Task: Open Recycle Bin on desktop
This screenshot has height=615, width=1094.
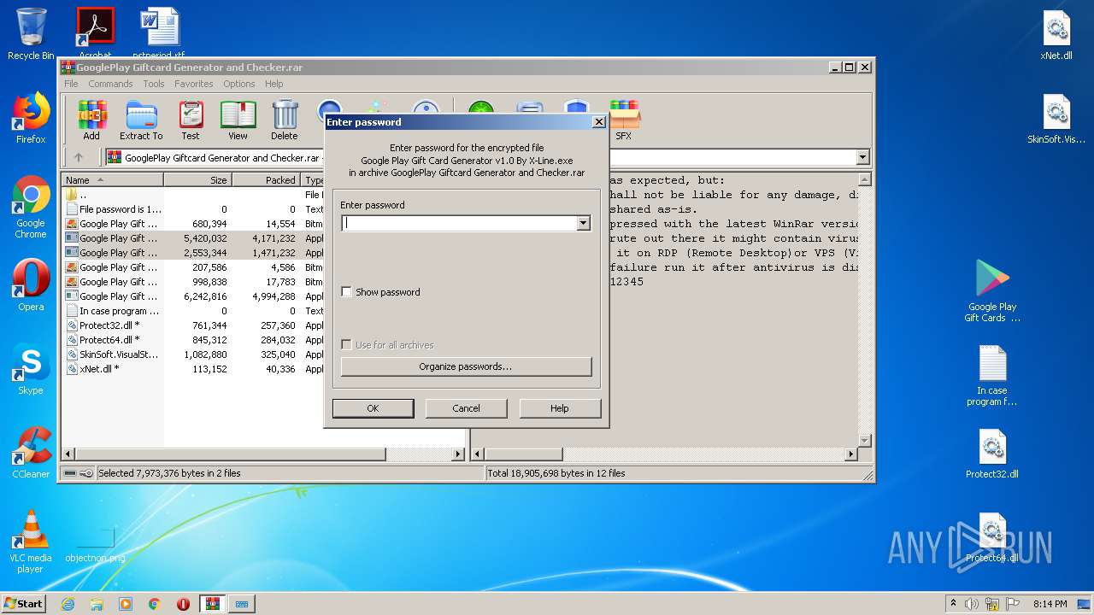Action: coord(31,34)
